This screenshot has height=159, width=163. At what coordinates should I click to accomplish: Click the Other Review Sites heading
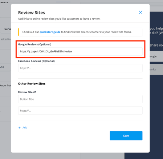click(x=32, y=84)
